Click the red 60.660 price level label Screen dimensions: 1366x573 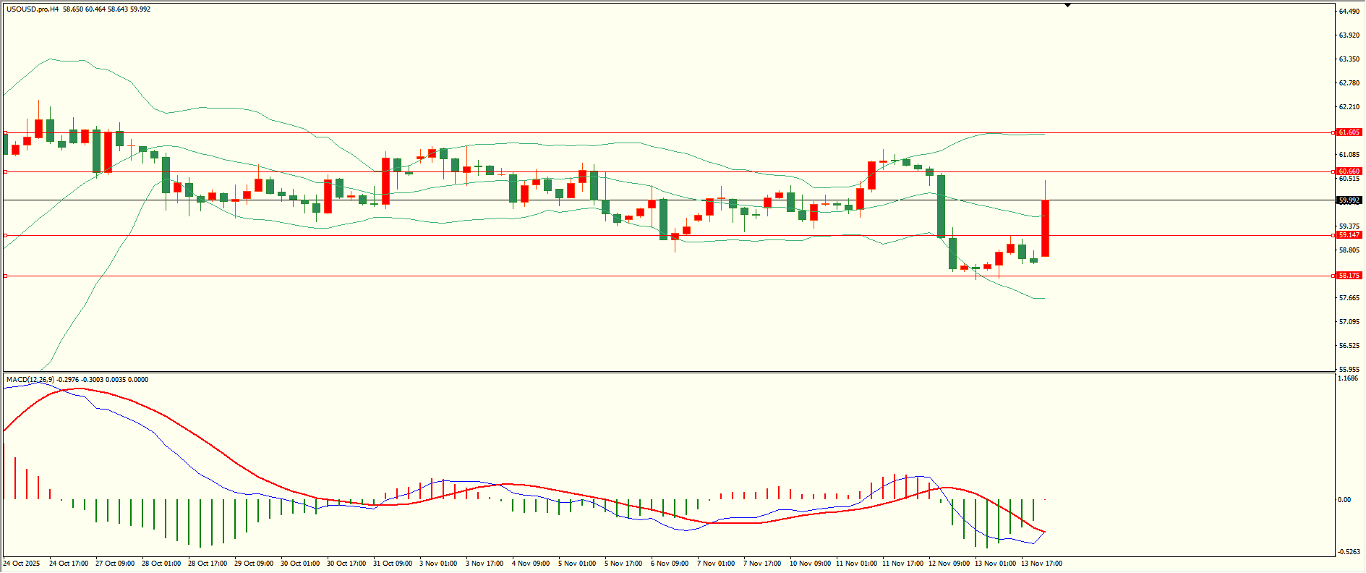pos(1349,171)
